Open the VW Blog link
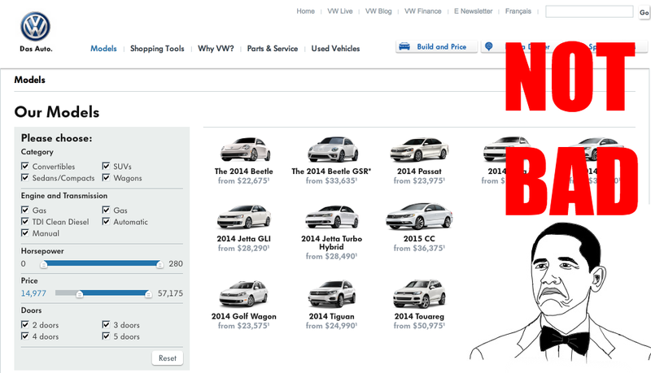 [378, 11]
